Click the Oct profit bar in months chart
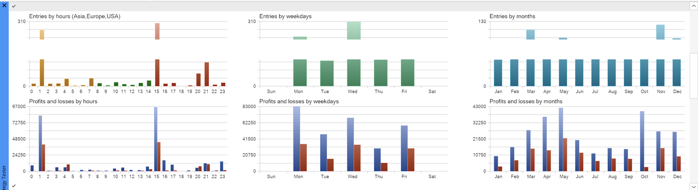 [x=642, y=141]
